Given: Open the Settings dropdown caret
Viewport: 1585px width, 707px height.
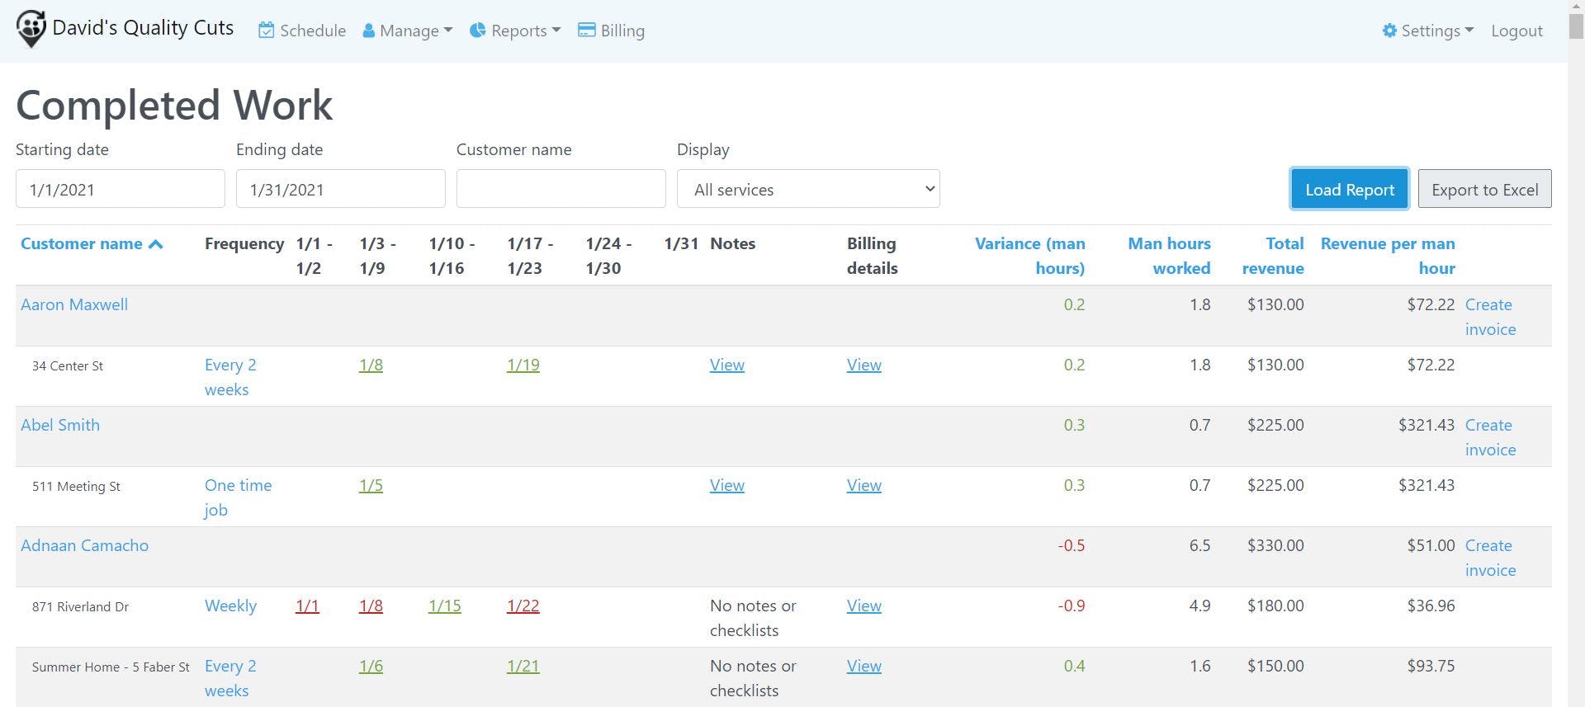Looking at the screenshot, I should click(x=1469, y=31).
